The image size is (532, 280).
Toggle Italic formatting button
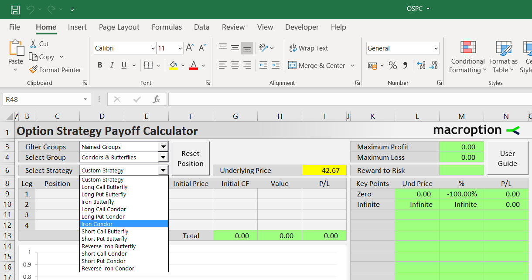[x=112, y=65]
